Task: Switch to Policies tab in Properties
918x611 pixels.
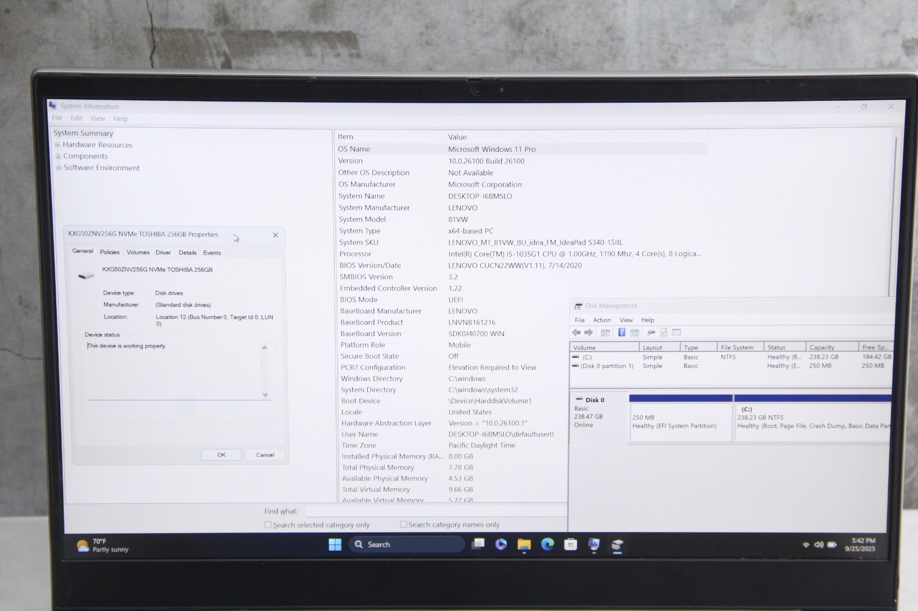Action: (110, 252)
